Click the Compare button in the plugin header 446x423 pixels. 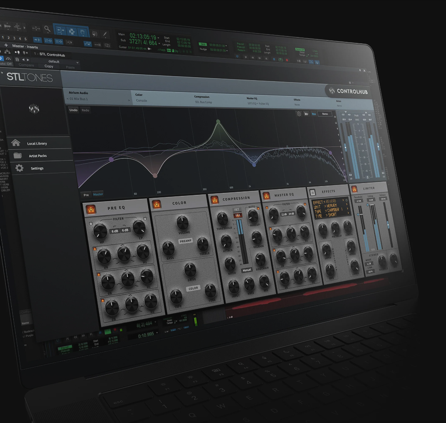tap(26, 65)
